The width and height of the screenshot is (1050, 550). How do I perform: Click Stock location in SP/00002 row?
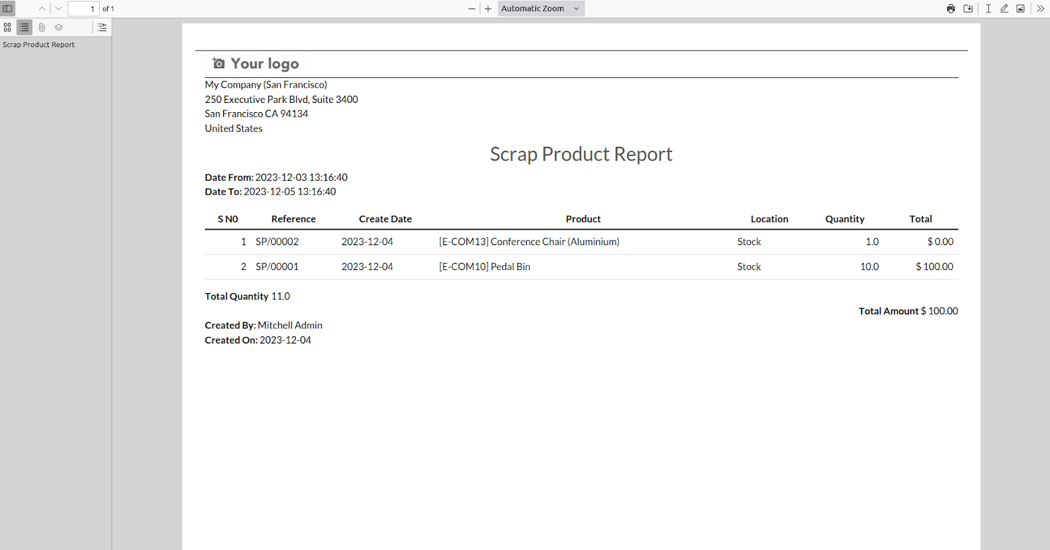(749, 242)
